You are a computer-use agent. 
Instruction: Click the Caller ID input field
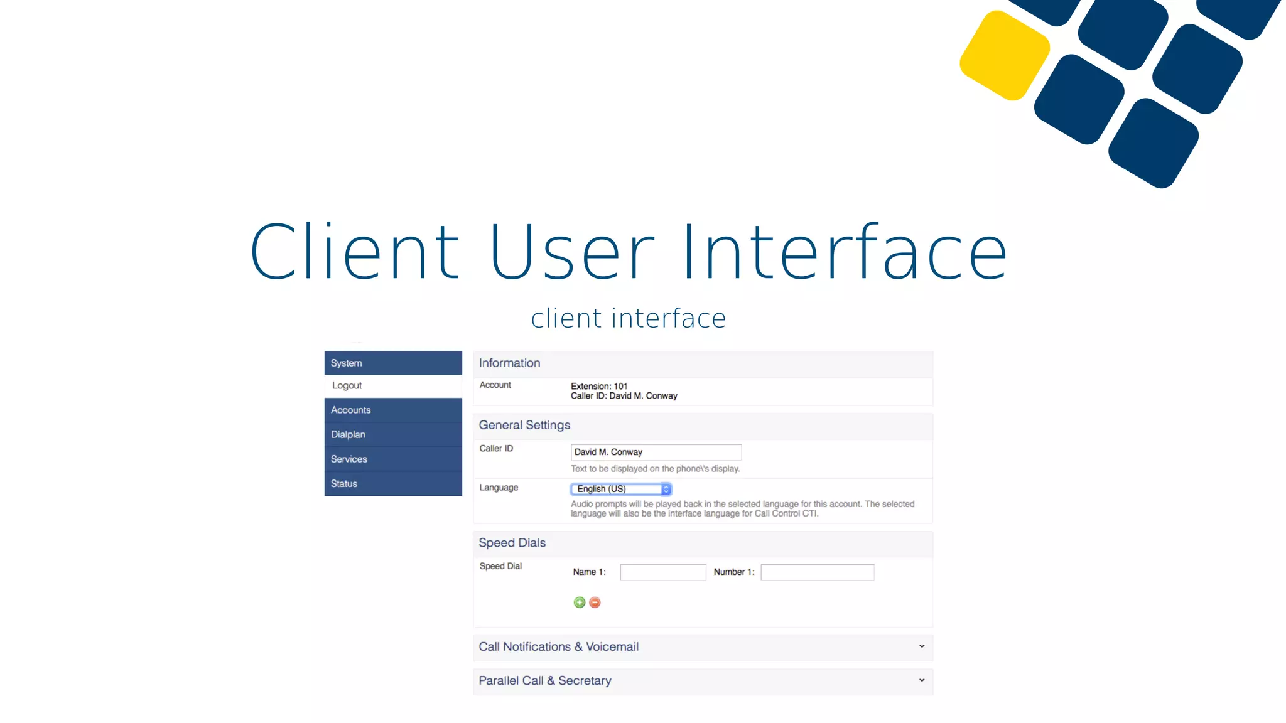point(656,452)
